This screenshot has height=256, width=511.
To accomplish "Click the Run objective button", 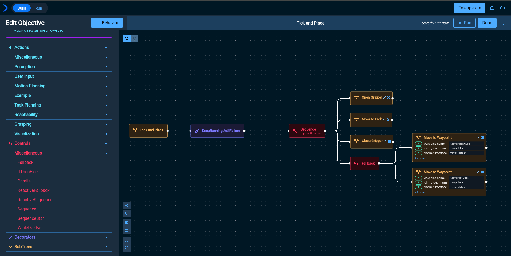I will click(x=464, y=23).
